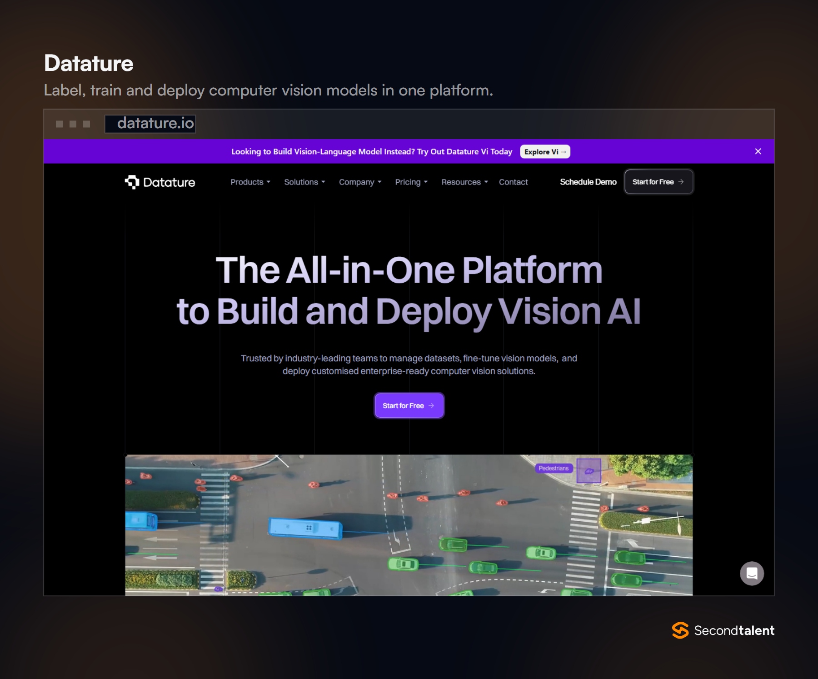Image resolution: width=818 pixels, height=679 pixels.
Task: Click the purple Start for Free hero button
Action: tap(409, 405)
